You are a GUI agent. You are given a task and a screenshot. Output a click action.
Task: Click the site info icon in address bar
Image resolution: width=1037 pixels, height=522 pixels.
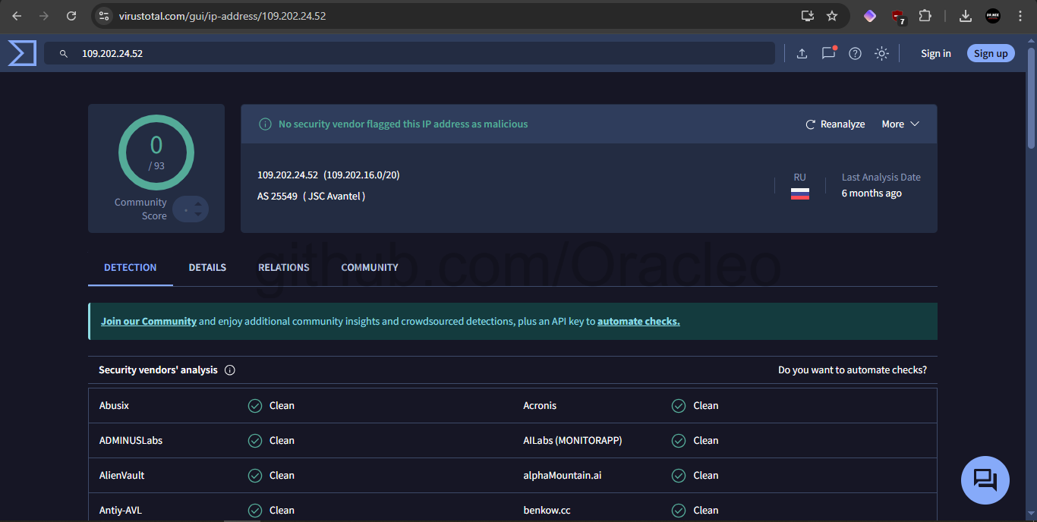click(105, 15)
